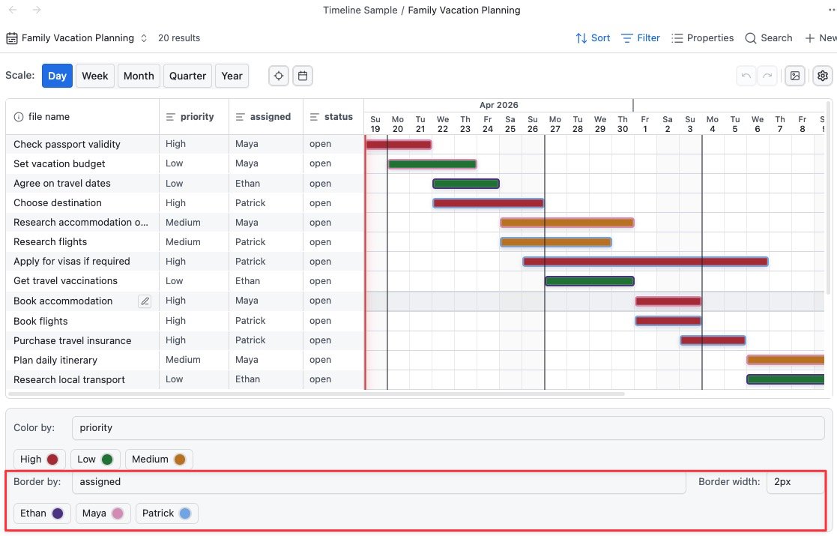Switch scale to Week

[x=95, y=76]
